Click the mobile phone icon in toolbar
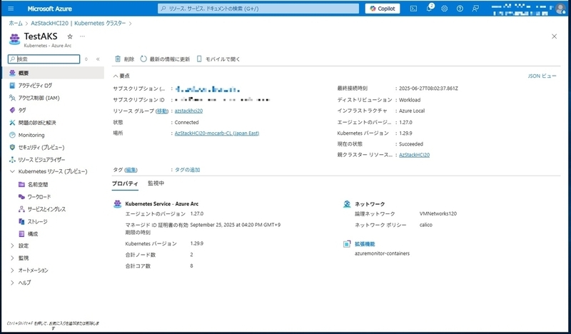Screen dimensions: 571x334 pyautogui.click(x=199, y=59)
